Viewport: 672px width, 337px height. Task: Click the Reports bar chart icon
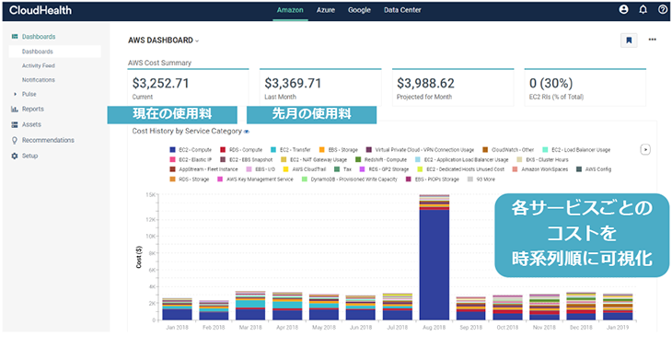(x=14, y=110)
